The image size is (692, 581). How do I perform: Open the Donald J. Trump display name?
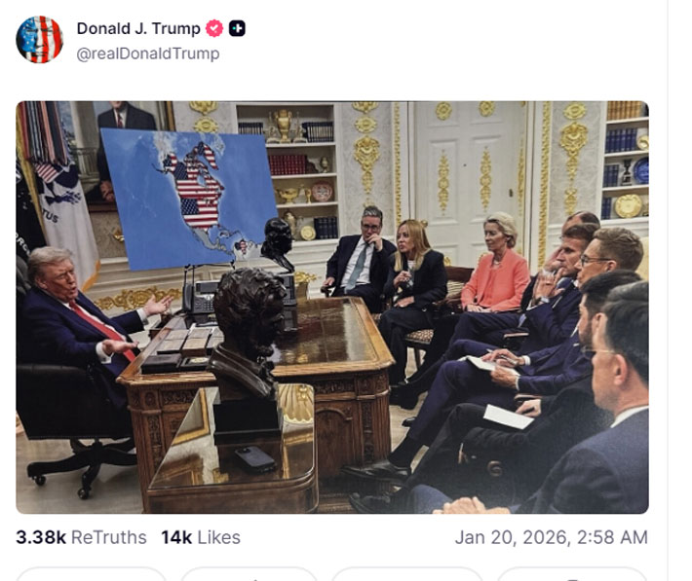138,28
